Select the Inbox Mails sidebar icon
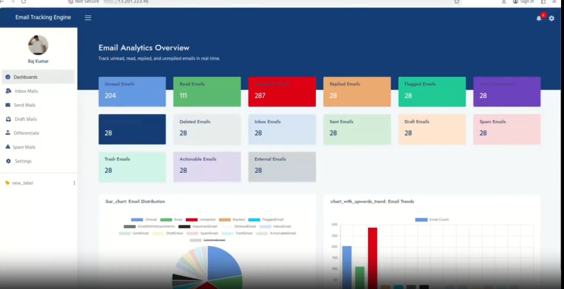564x289 pixels. pos(8,91)
